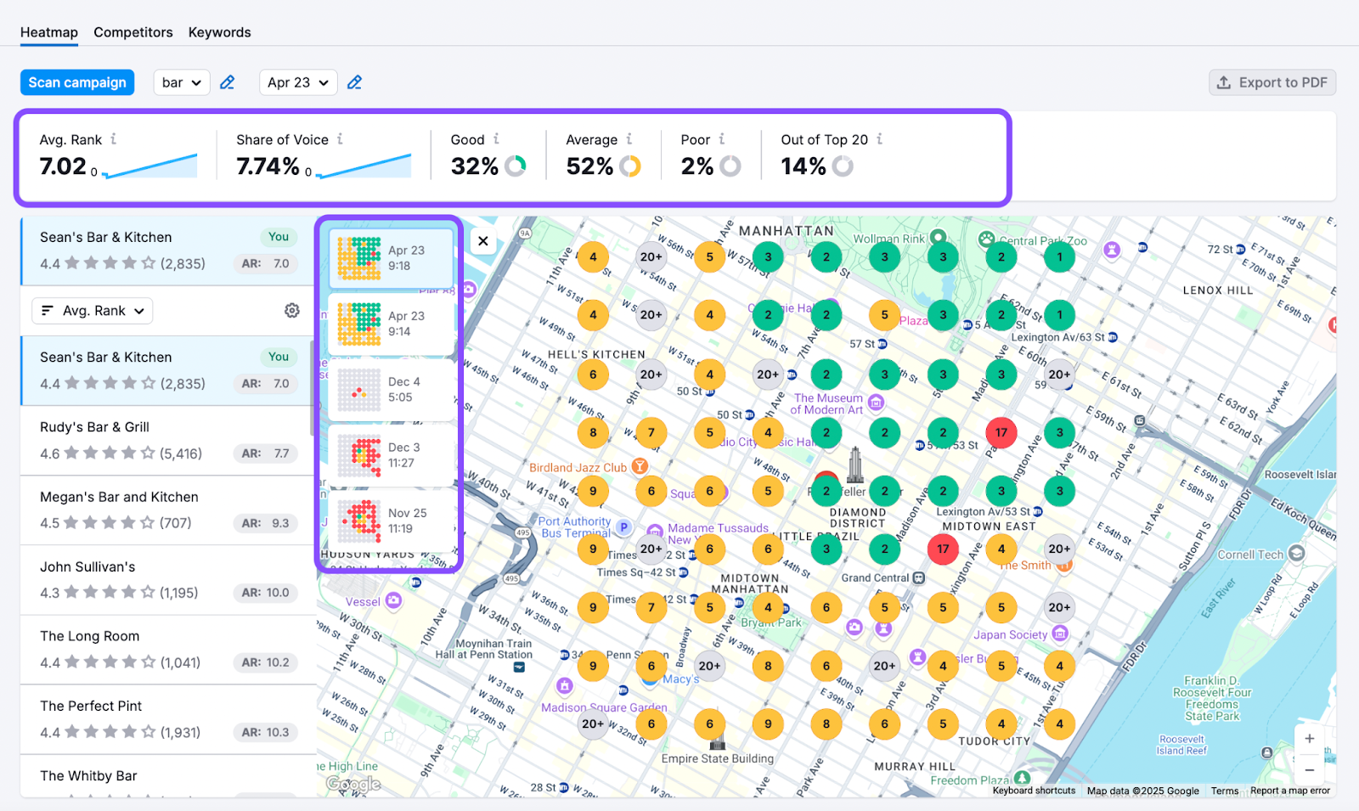The width and height of the screenshot is (1359, 811).
Task: Open the Report a map error link
Action: click(x=1290, y=790)
